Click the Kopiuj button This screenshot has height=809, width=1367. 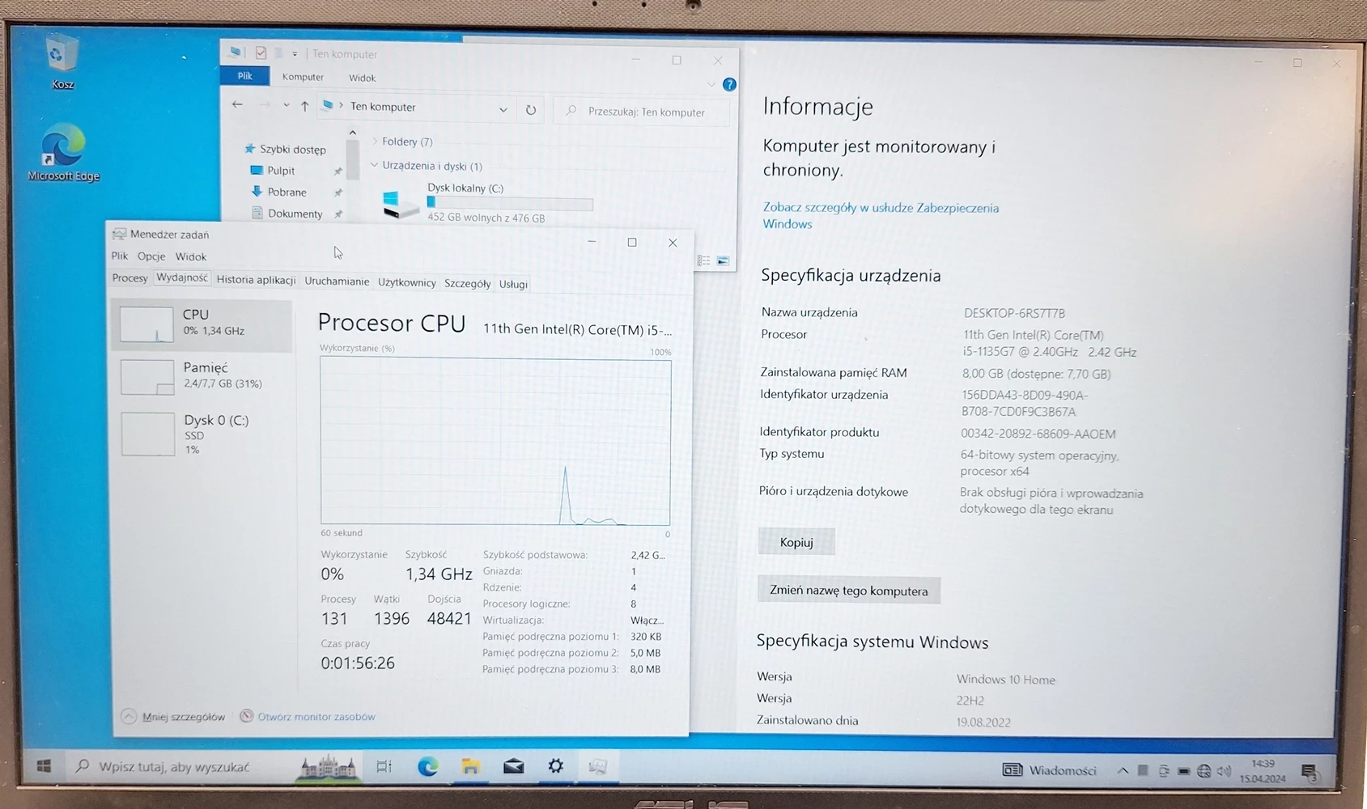(796, 542)
